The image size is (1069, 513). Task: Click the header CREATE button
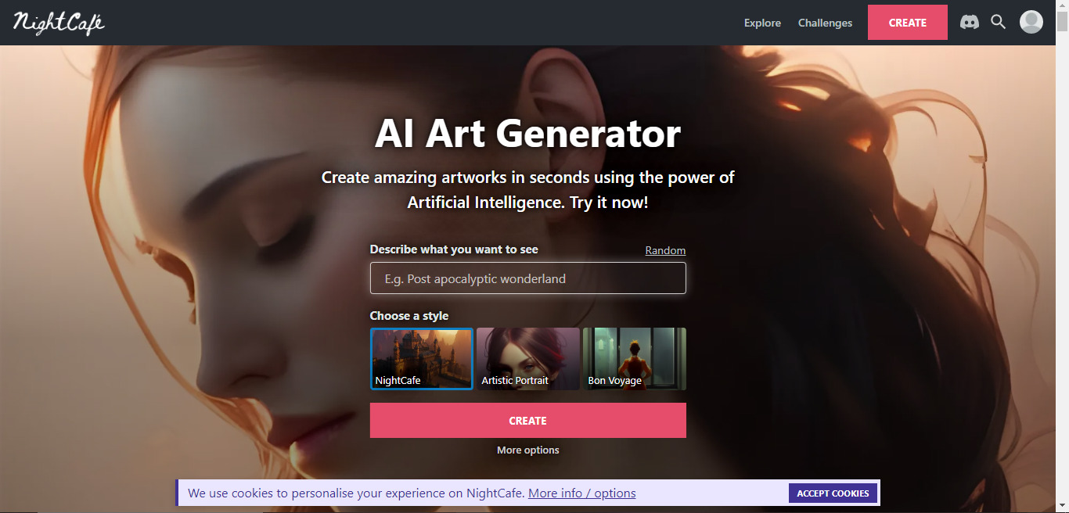(x=908, y=23)
